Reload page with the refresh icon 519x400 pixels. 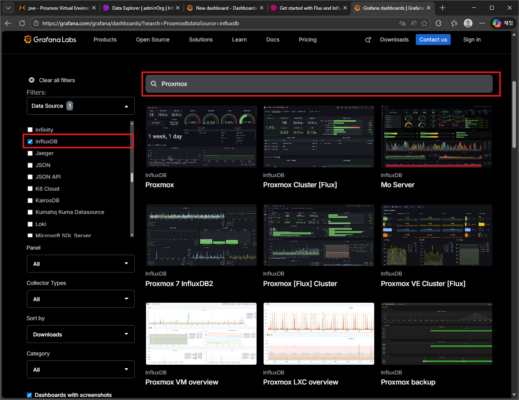22,23
